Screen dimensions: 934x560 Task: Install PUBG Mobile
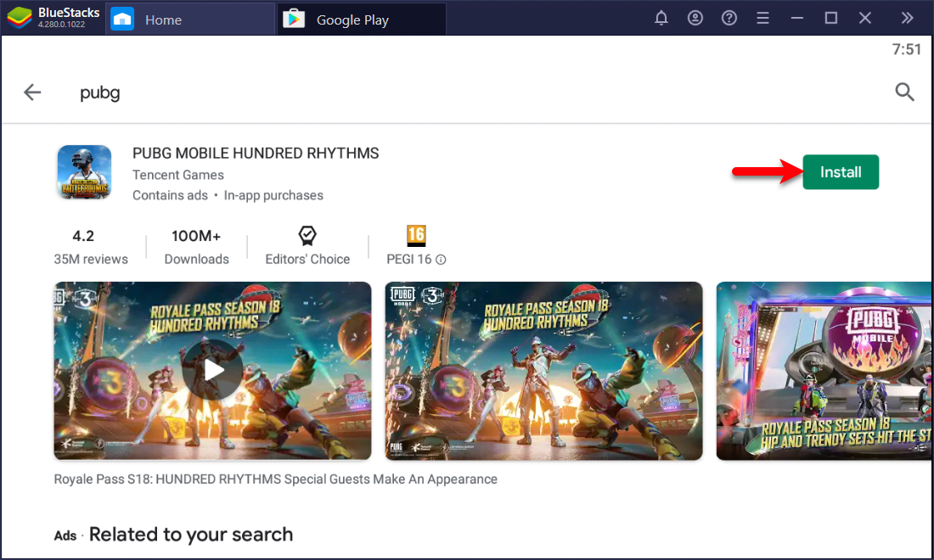tap(841, 172)
